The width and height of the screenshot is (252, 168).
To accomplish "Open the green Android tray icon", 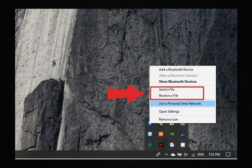I will (150, 145).
